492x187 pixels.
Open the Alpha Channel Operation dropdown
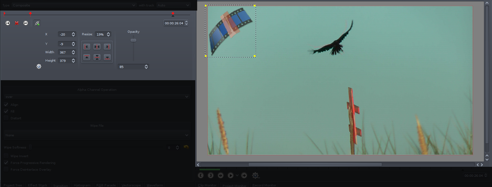coord(97,97)
